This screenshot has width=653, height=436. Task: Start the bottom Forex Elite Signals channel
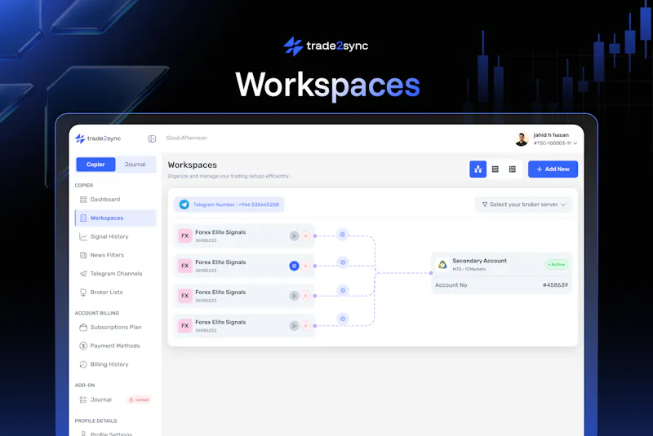pyautogui.click(x=294, y=326)
